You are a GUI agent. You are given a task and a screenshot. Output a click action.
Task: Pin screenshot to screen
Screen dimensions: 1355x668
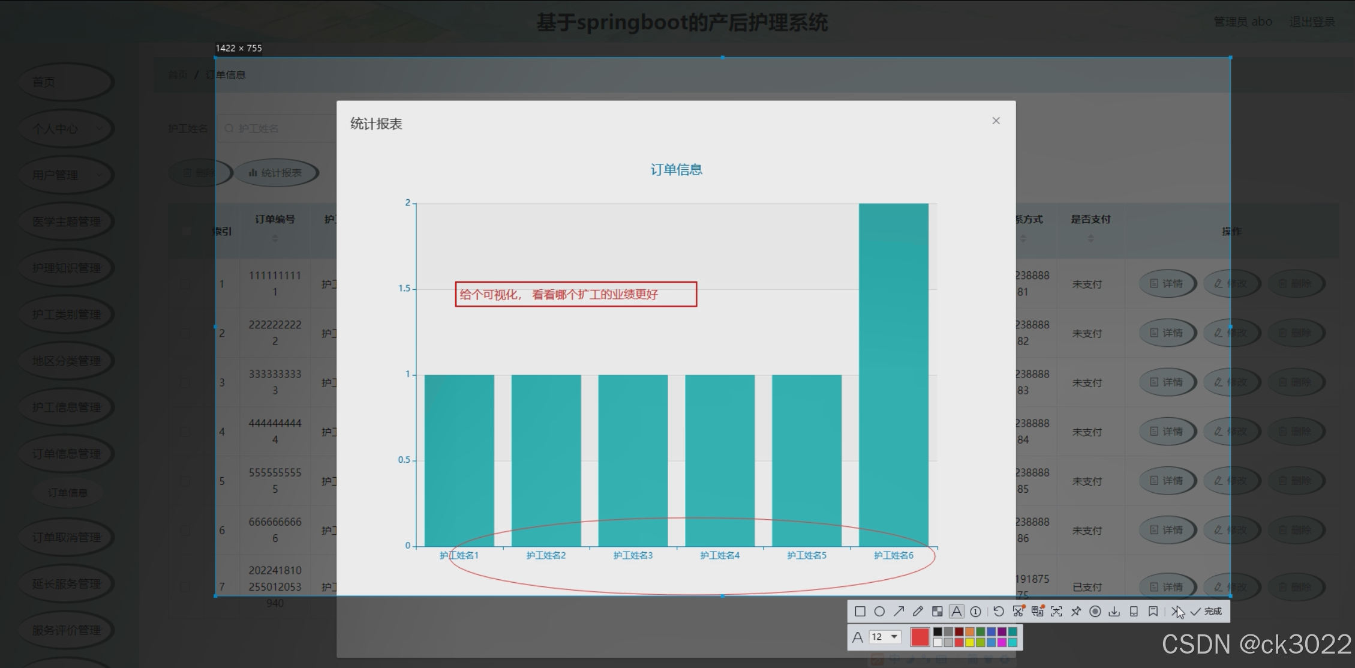[1076, 611]
